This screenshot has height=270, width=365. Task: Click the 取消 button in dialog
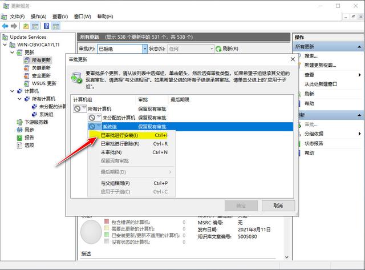click(x=278, y=205)
